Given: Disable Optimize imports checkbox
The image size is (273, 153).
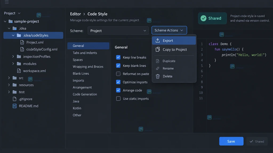Looking at the screenshot, I should point(118,82).
